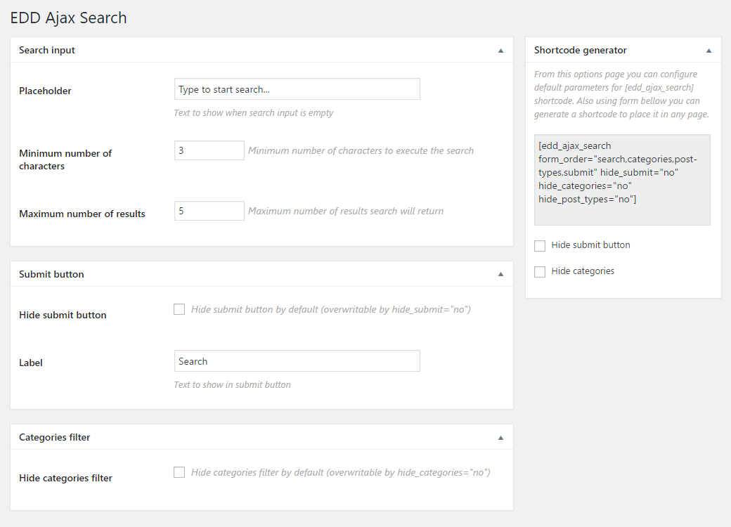Click the maximum number of results field
731x527 pixels.
pos(209,211)
